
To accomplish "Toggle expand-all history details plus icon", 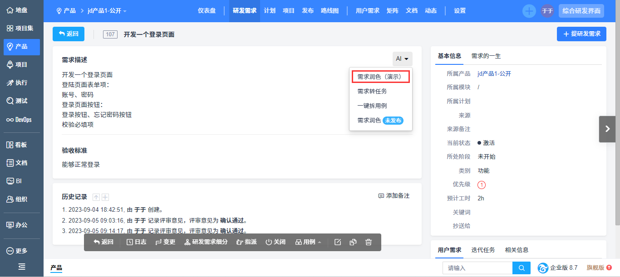I will coord(105,197).
